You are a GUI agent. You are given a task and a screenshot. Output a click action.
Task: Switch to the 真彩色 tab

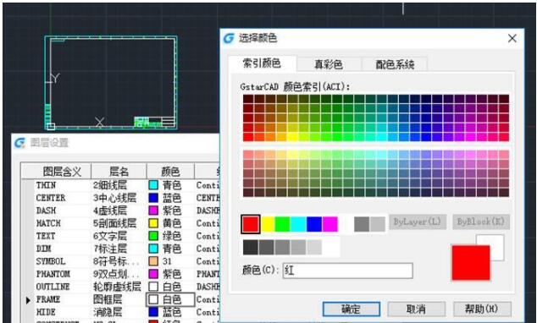[x=329, y=64]
